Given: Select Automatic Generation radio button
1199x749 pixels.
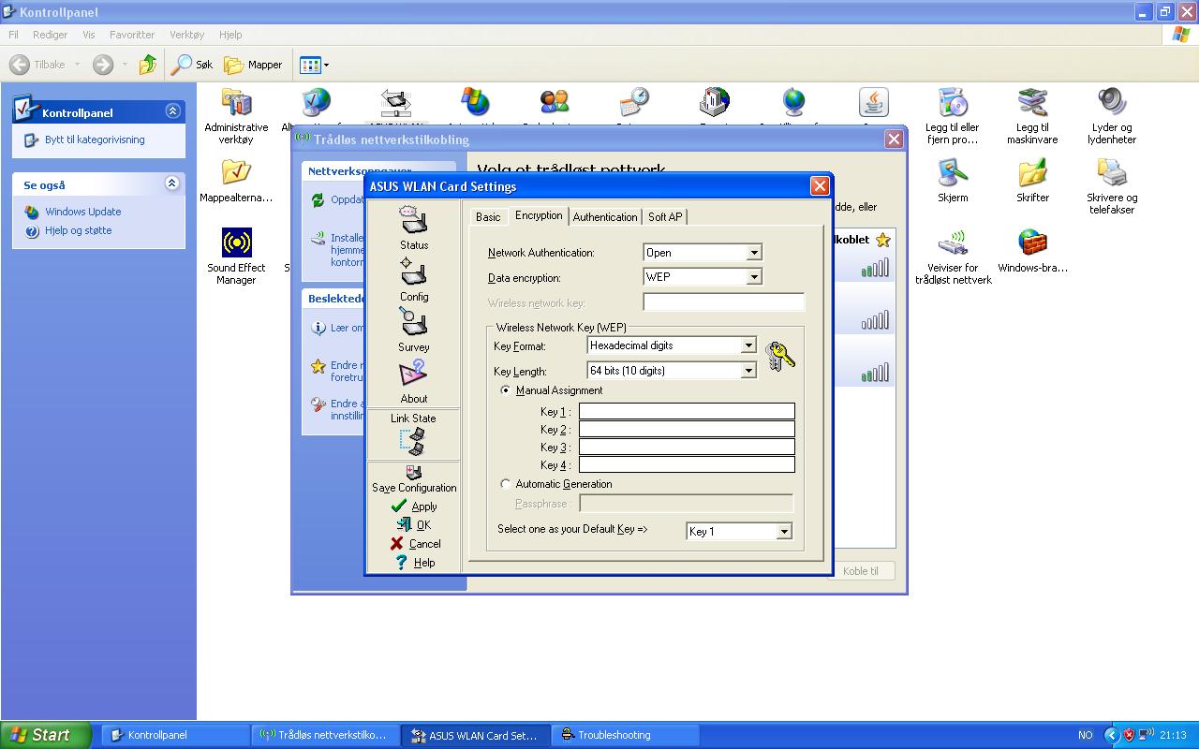Looking at the screenshot, I should (506, 484).
